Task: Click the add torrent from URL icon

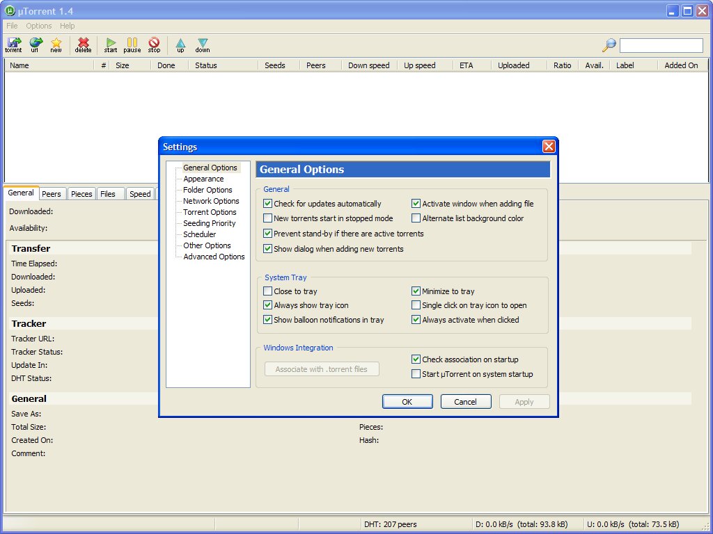Action: [x=35, y=44]
